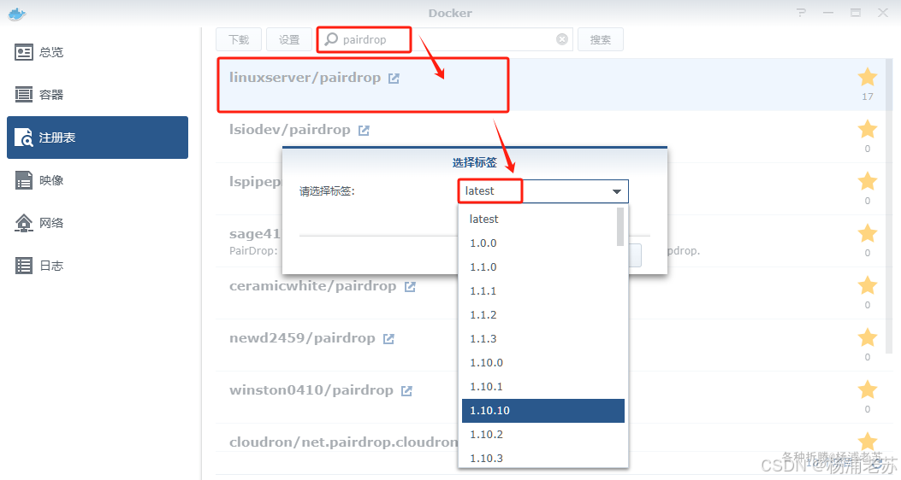Screen dimensions: 901x480
Task: Click the Docker whale logo icon
Action: pyautogui.click(x=17, y=14)
